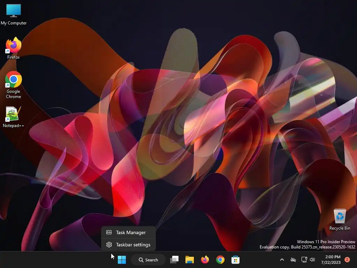The image size is (357, 268).
Task: Select the Google Chrome desktop shortcut
Action: point(14,85)
